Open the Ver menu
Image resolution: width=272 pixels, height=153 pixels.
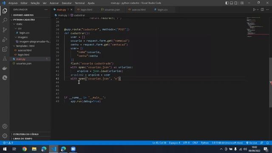pos(45,3)
